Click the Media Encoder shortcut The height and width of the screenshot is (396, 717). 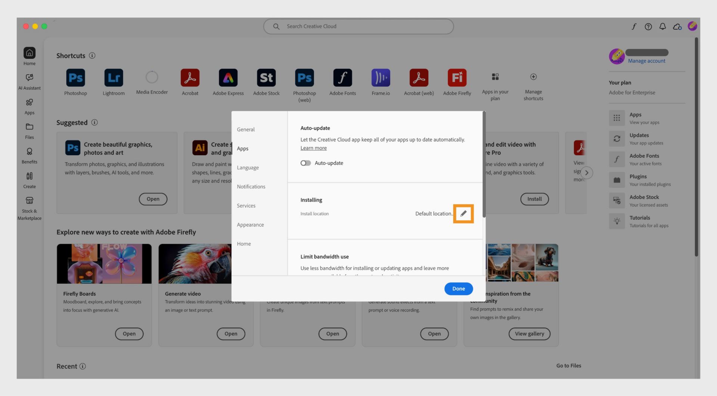pyautogui.click(x=152, y=77)
